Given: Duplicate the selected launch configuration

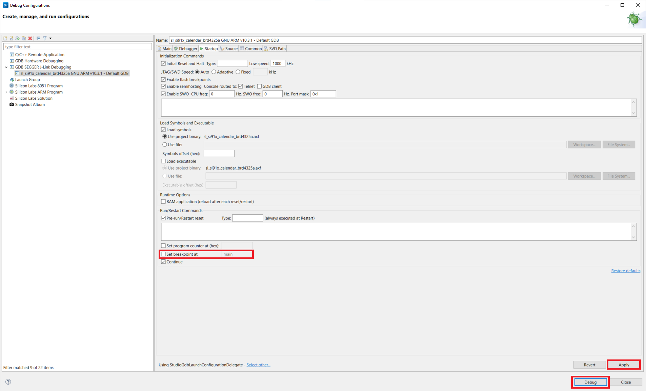Looking at the screenshot, I should click(x=24, y=38).
